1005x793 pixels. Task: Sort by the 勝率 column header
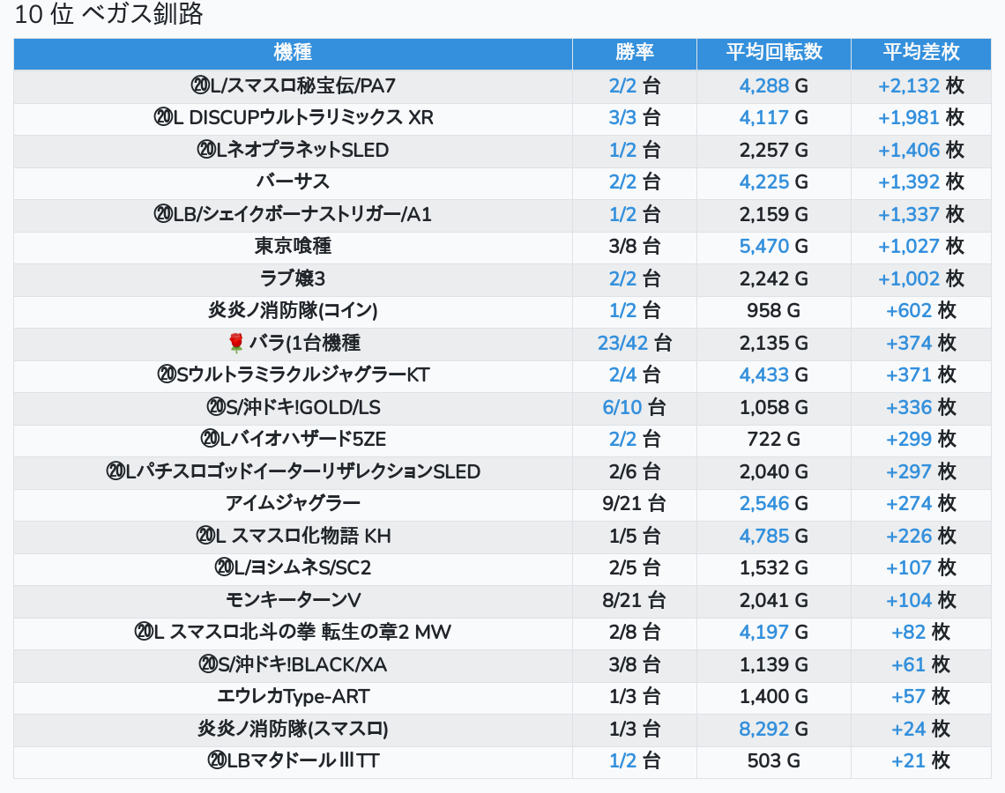(x=634, y=53)
